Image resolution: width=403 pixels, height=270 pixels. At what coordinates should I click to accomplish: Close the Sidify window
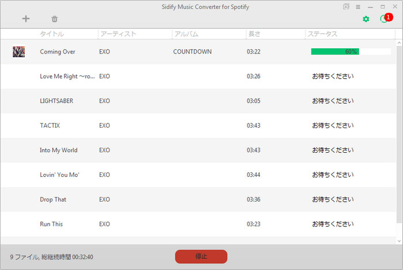point(395,6)
